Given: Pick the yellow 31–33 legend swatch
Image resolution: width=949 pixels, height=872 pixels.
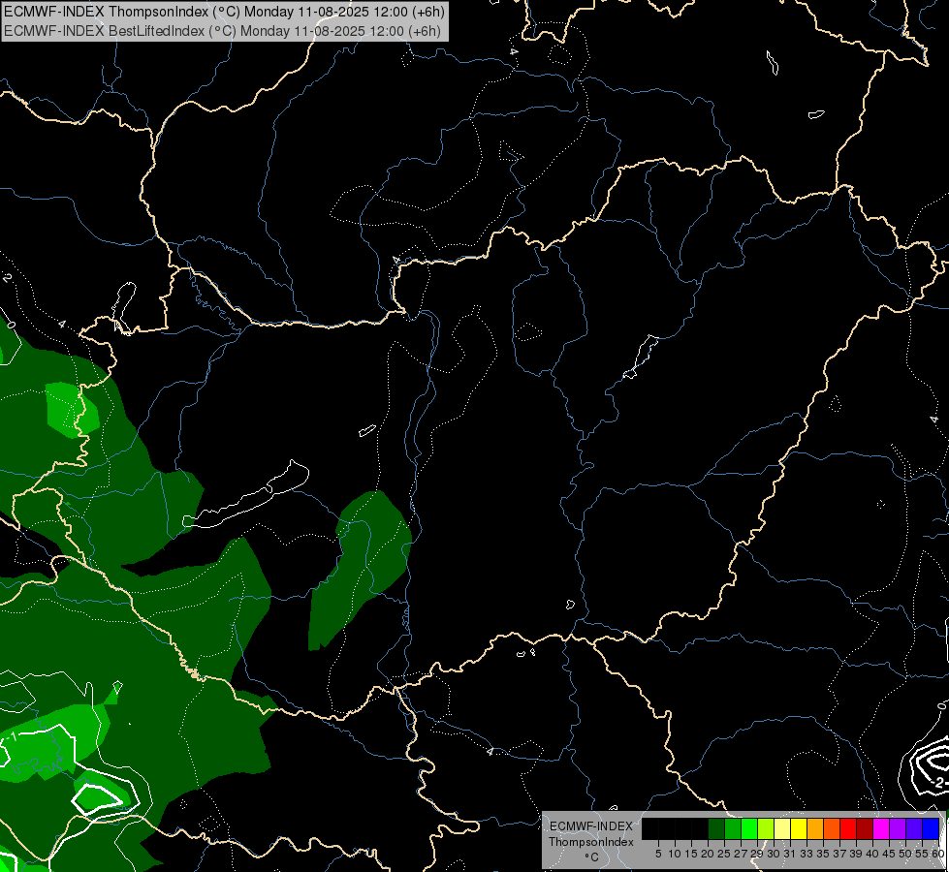Looking at the screenshot, I should (799, 828).
